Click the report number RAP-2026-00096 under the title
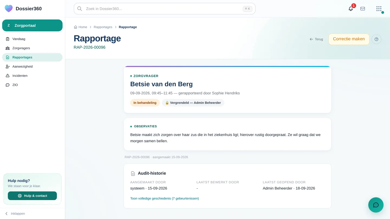This screenshot has width=390, height=219. point(90,47)
